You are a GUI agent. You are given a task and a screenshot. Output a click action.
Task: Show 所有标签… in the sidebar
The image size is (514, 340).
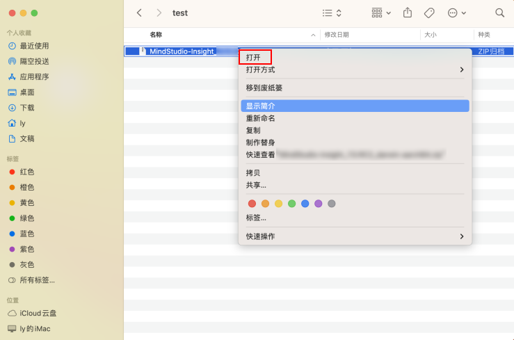coord(31,280)
